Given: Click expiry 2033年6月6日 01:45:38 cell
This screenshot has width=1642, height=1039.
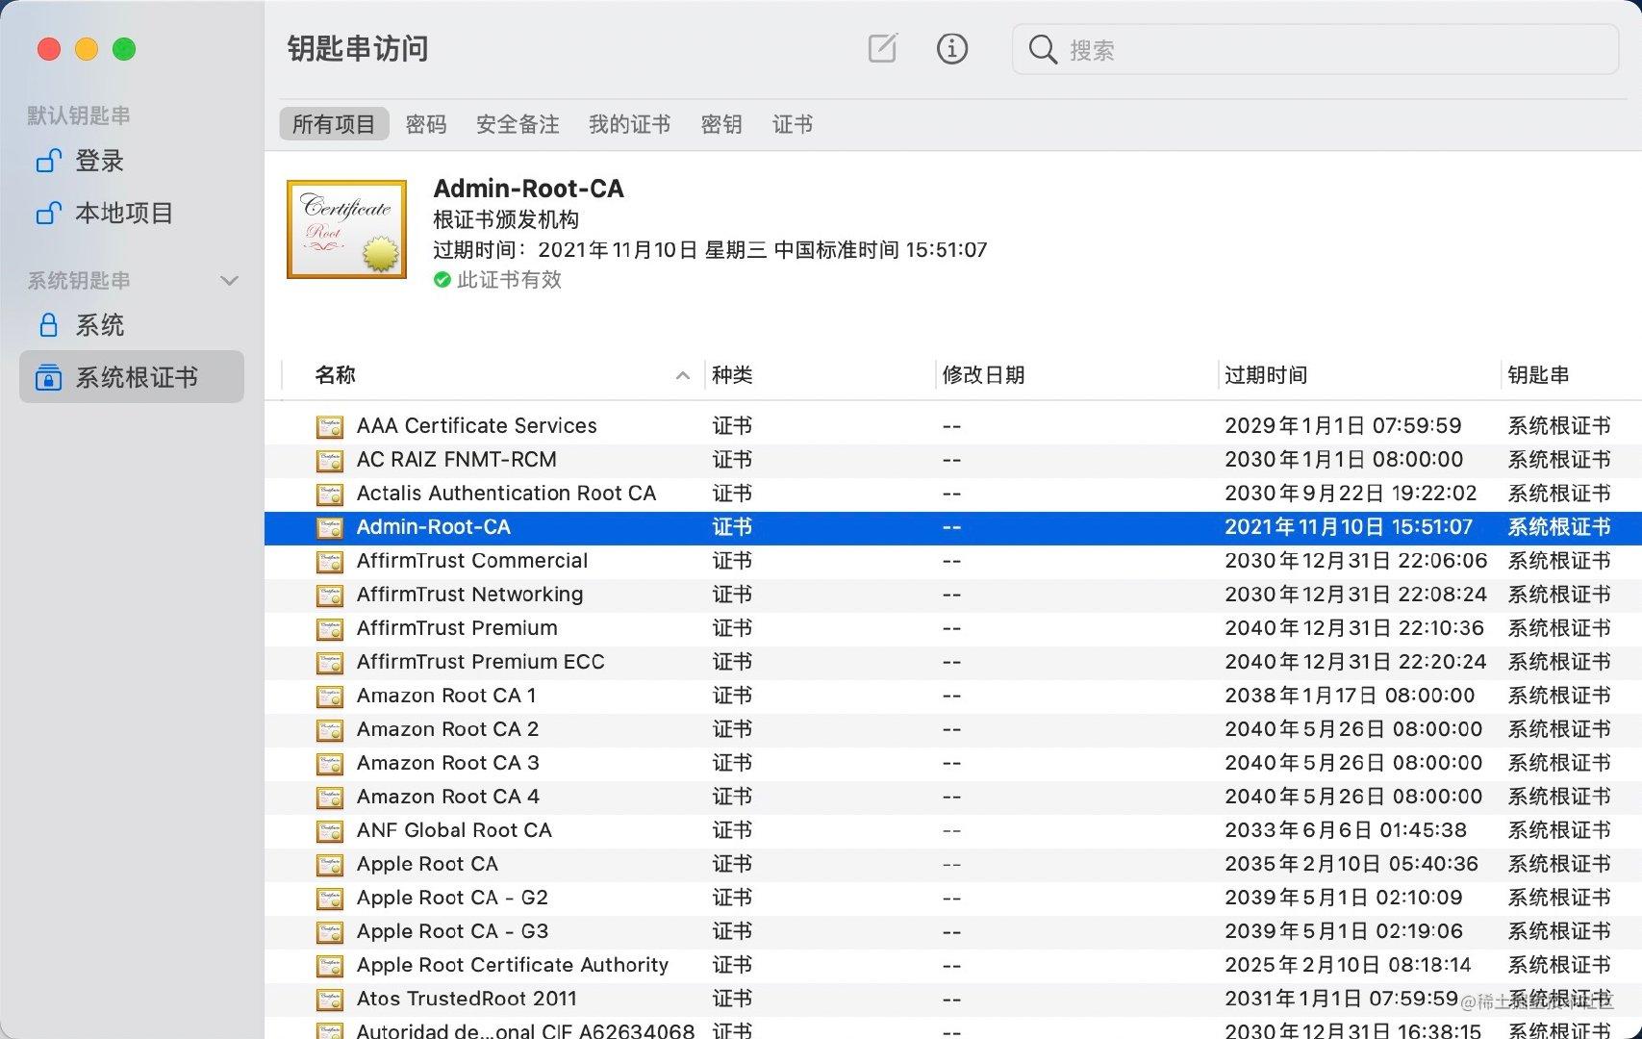Looking at the screenshot, I should tap(1346, 830).
